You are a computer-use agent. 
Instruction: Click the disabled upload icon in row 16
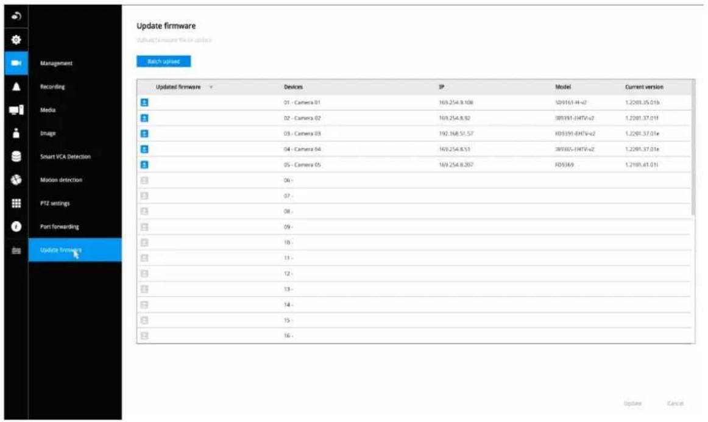click(x=144, y=335)
